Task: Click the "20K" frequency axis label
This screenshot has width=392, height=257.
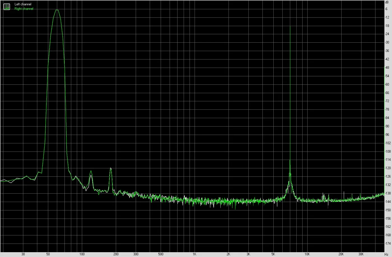Action: (x=341, y=254)
